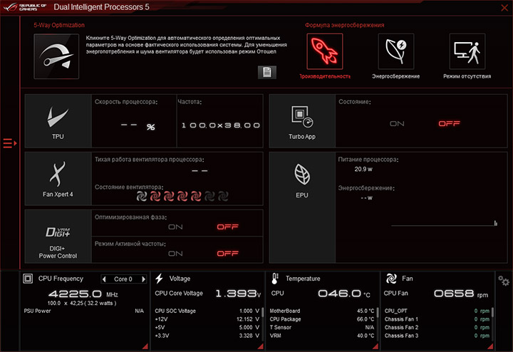
Task: Click the first white fan status icon
Action: tap(142, 196)
